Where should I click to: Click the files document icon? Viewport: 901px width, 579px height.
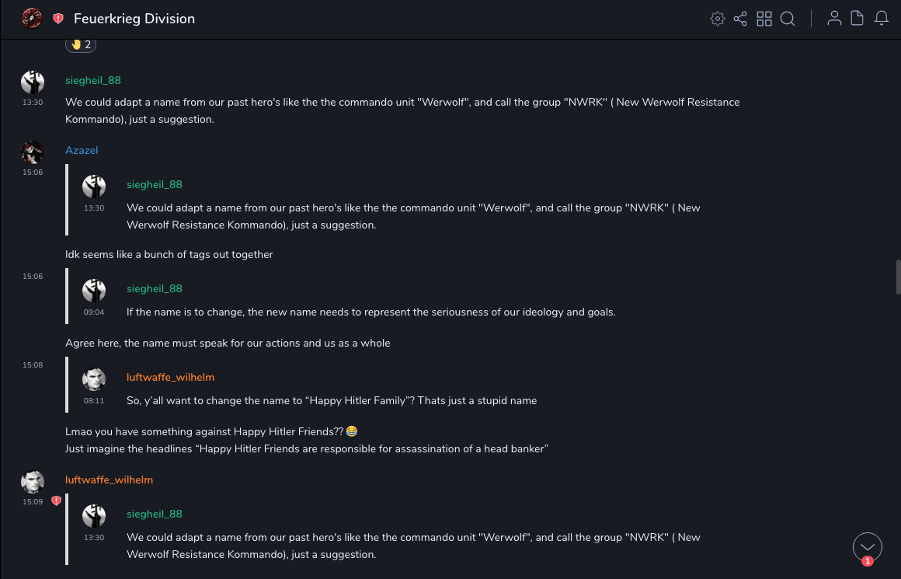[x=858, y=19]
